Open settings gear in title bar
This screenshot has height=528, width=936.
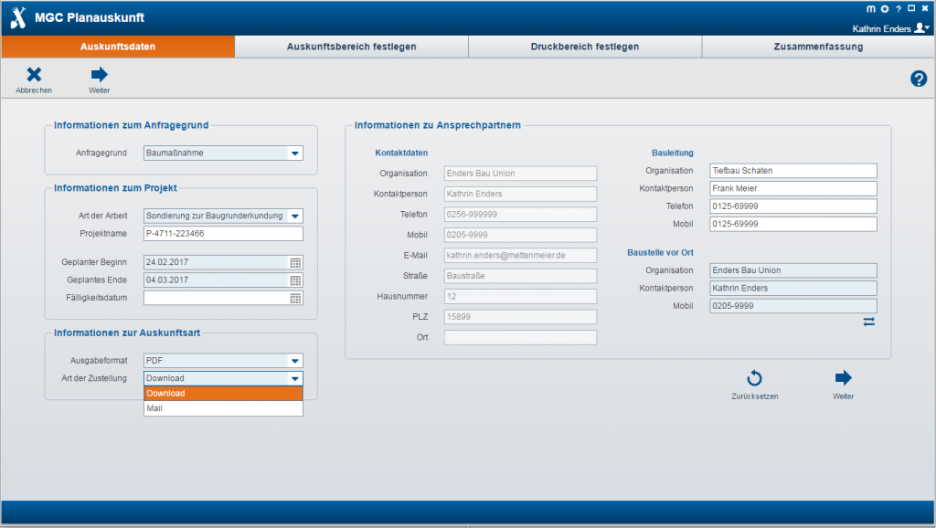[x=884, y=9]
